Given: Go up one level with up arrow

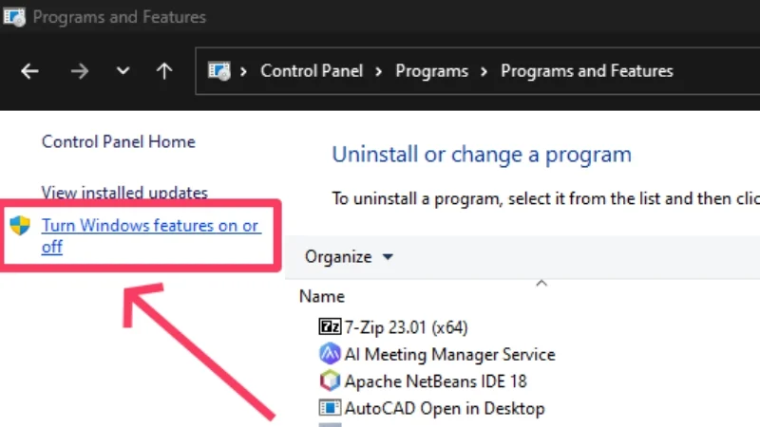Looking at the screenshot, I should [164, 71].
